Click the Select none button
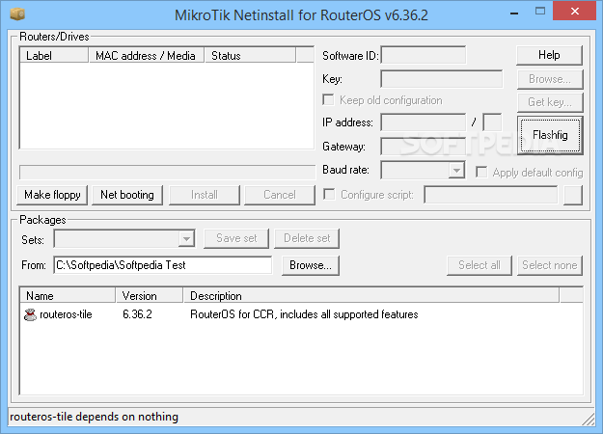This screenshot has height=434, width=603. tap(550, 265)
